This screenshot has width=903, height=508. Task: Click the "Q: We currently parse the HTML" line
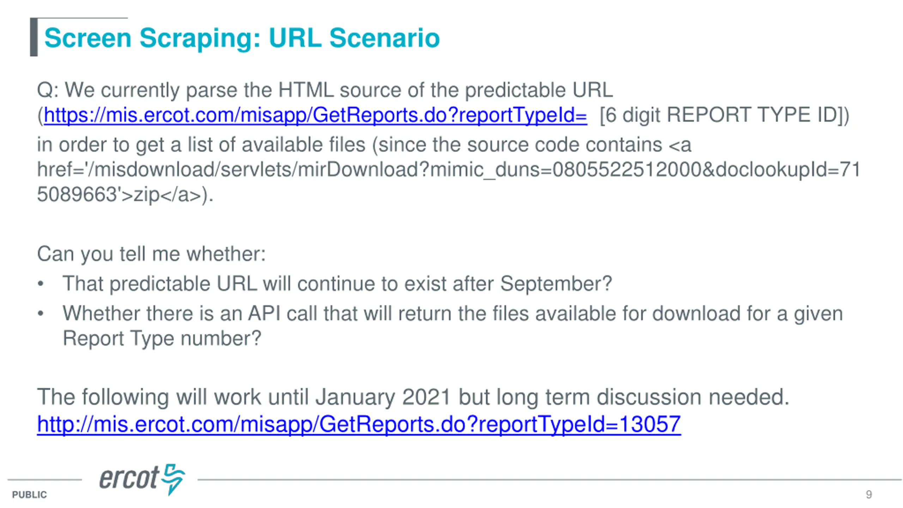point(325,90)
